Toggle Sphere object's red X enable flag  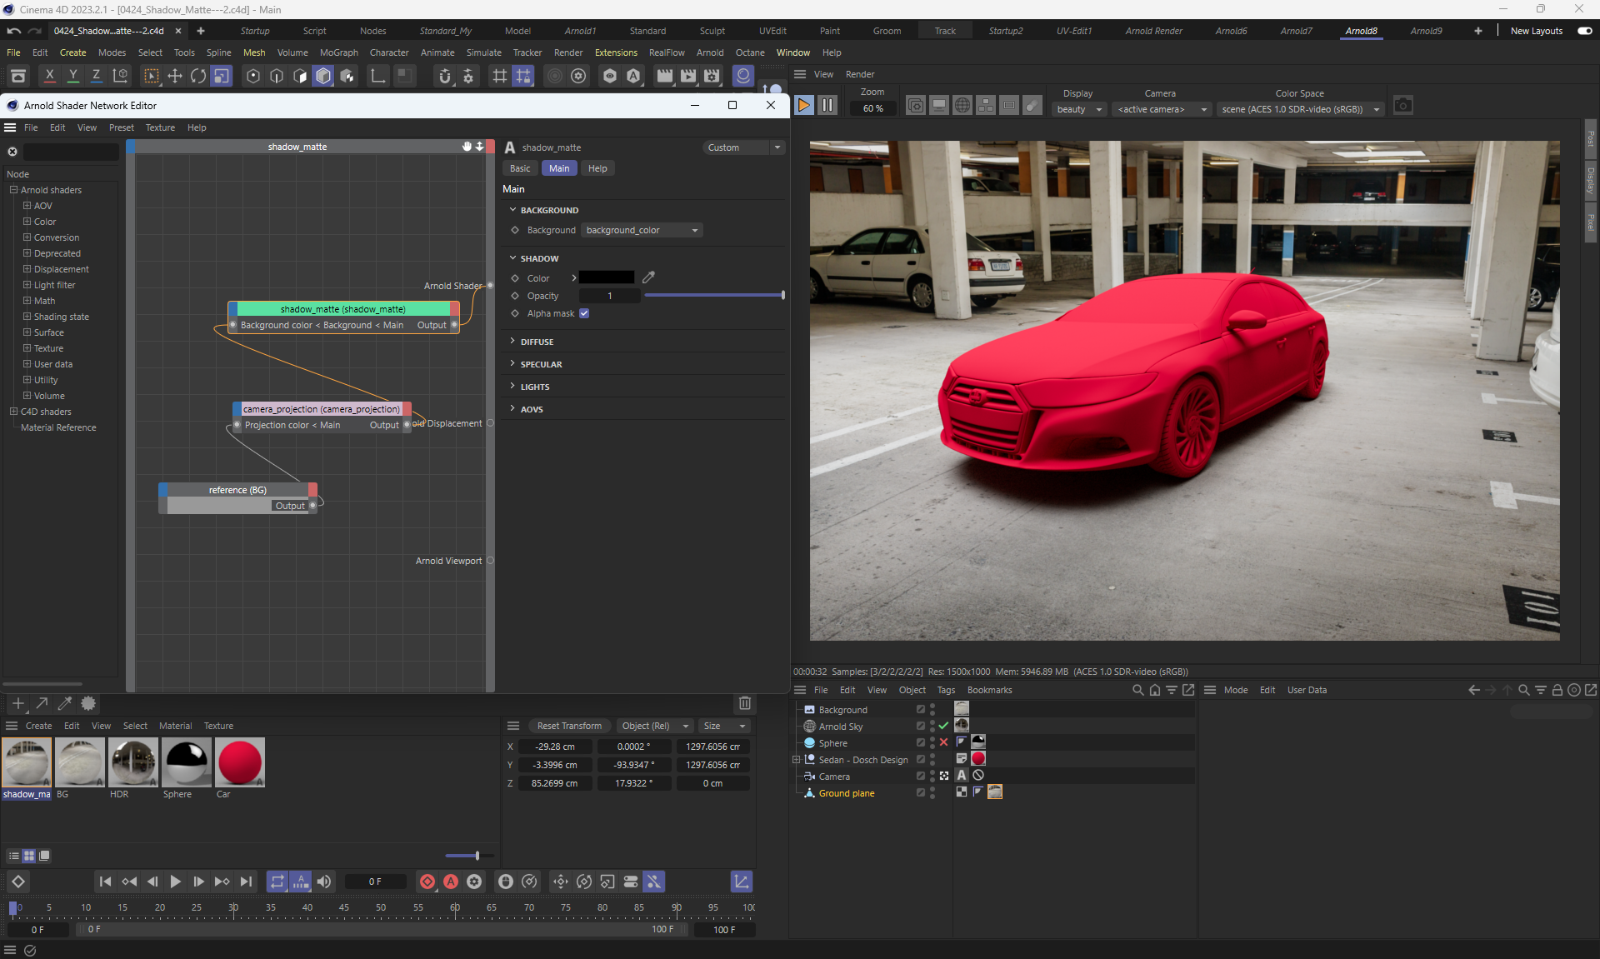click(943, 742)
